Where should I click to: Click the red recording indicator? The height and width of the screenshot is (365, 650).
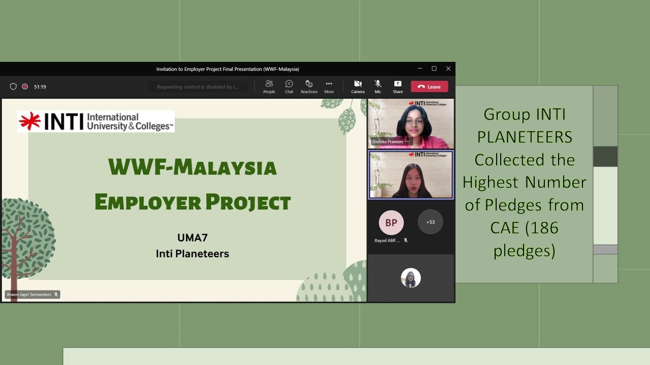(x=25, y=87)
